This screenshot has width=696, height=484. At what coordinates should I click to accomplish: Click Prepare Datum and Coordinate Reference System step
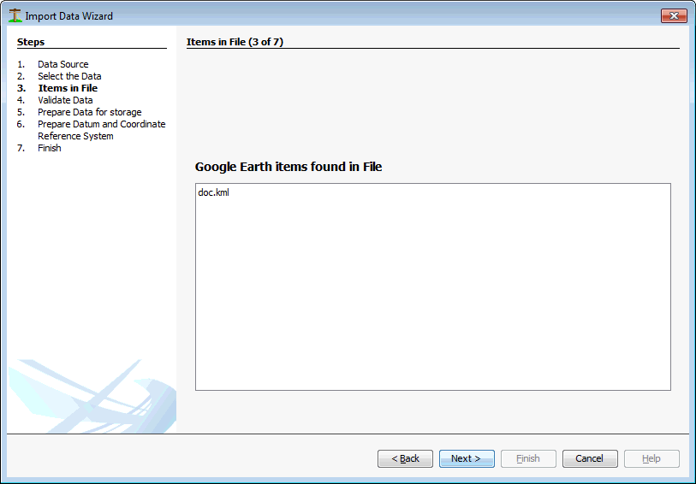(102, 130)
